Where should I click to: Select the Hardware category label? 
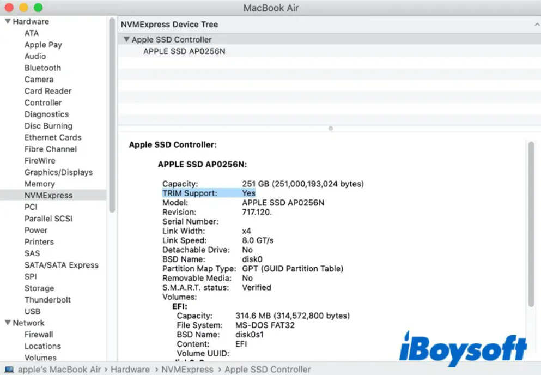point(31,21)
